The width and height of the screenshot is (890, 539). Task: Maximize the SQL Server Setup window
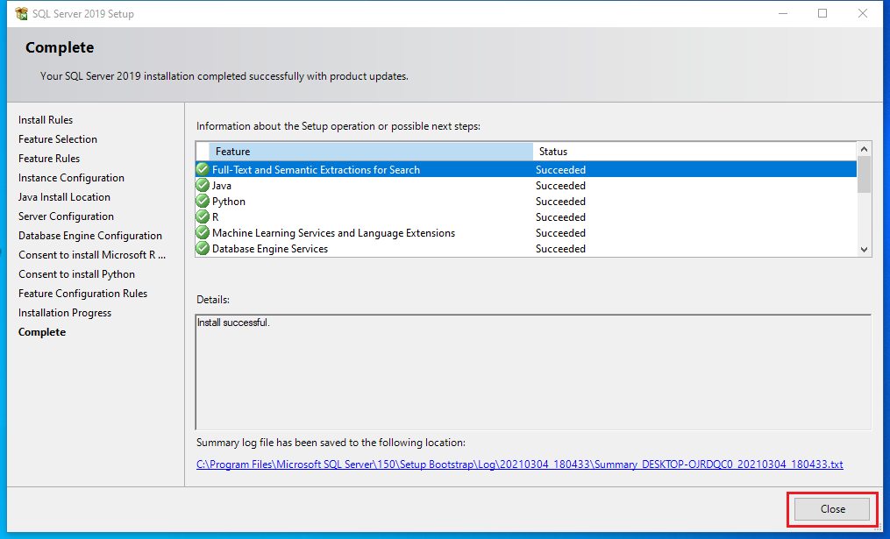tap(822, 14)
